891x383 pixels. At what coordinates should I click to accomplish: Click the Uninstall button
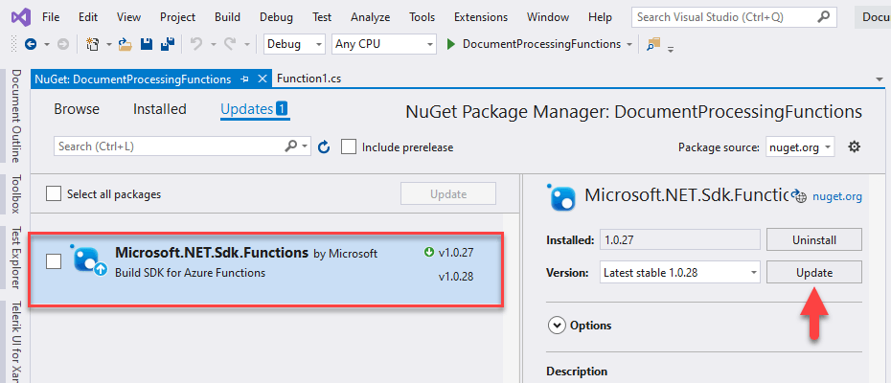(813, 239)
